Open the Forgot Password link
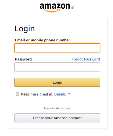Viewport: 113px width, 136px height. (x=86, y=59)
